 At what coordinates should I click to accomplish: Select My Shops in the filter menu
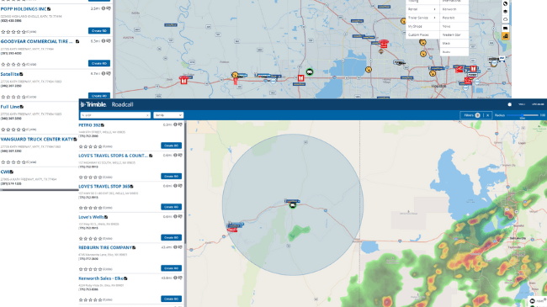click(x=422, y=27)
